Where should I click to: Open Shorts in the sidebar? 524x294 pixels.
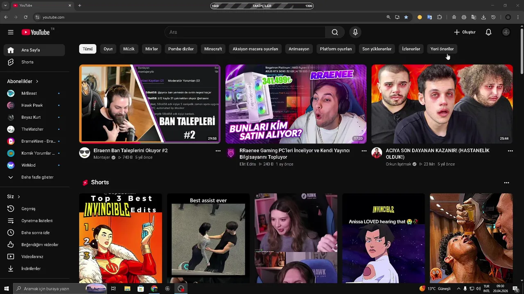click(34, 62)
